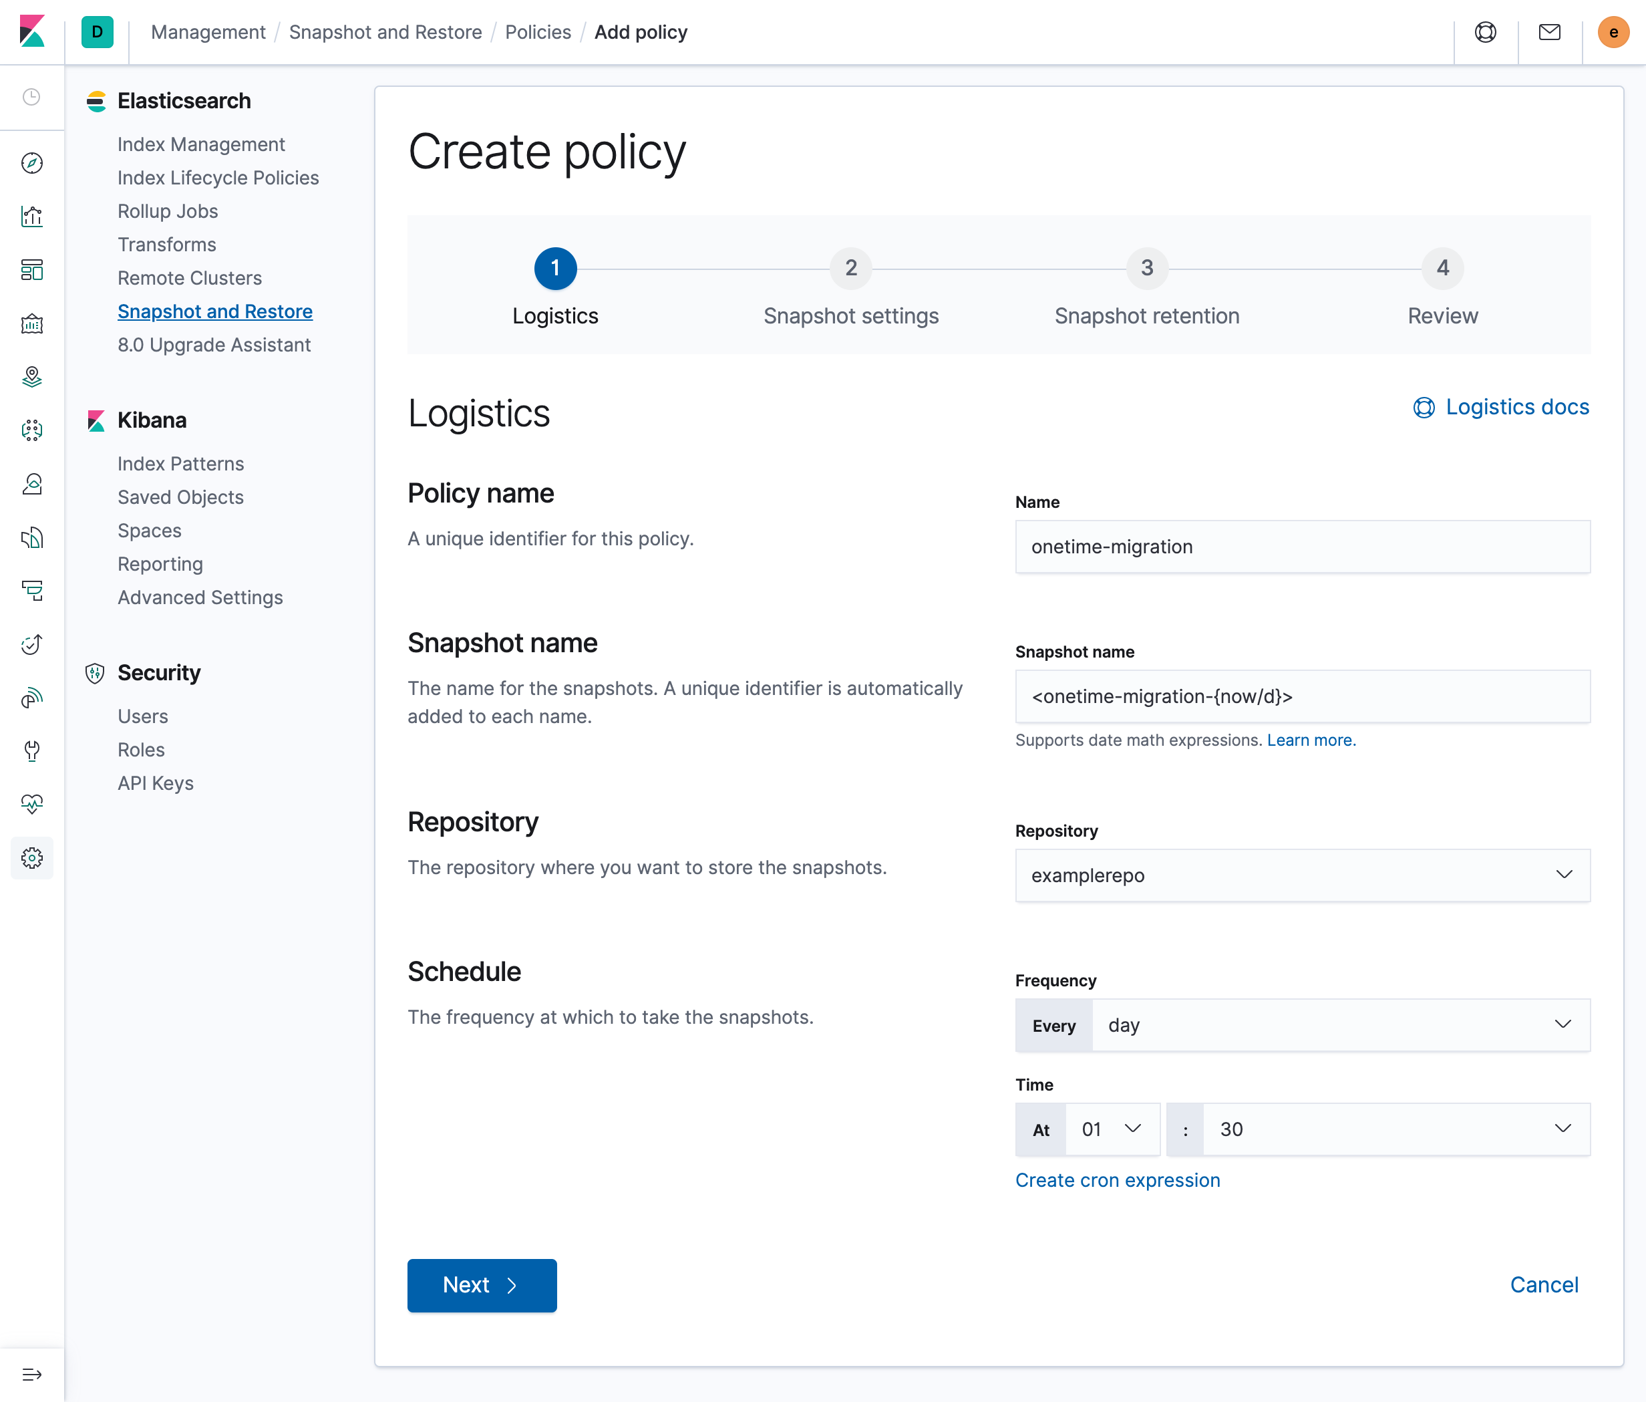
Task: Click the Snapshot retention step 3 tab
Action: click(x=1148, y=284)
